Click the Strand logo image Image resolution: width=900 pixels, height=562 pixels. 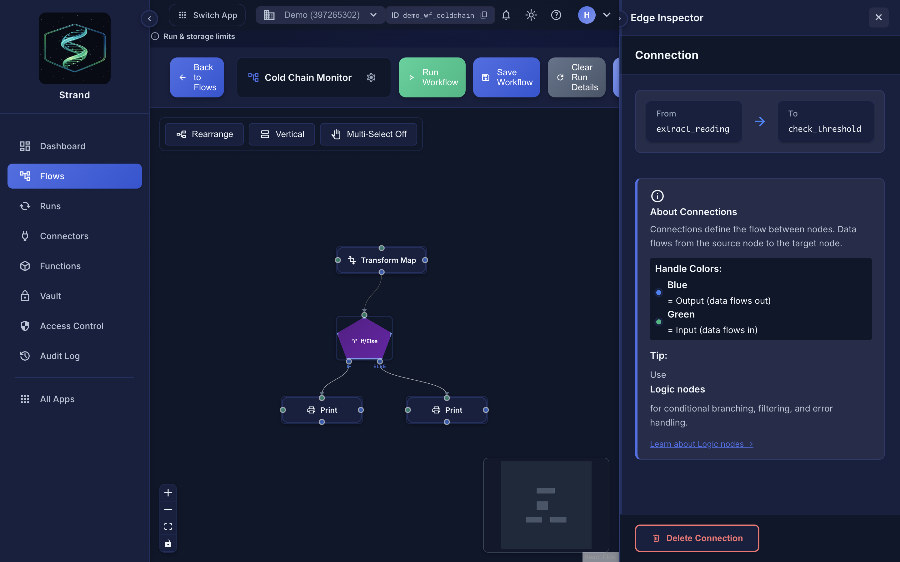[x=74, y=48]
